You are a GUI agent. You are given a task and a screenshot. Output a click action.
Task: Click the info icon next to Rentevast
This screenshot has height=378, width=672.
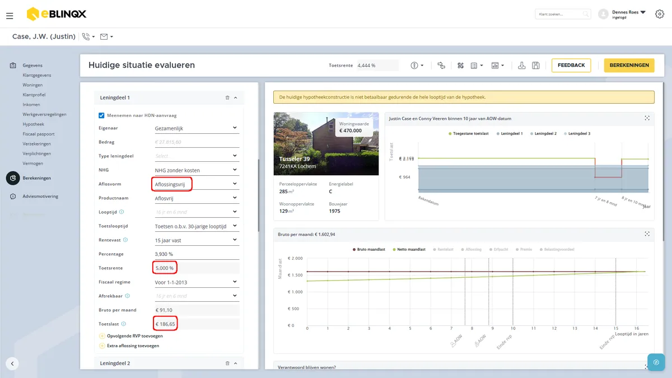coord(125,240)
